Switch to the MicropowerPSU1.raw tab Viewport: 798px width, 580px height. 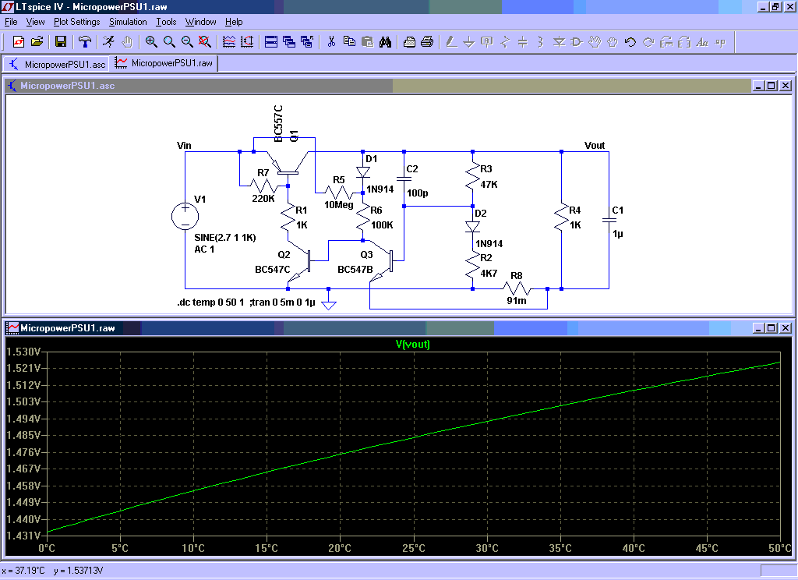[164, 63]
